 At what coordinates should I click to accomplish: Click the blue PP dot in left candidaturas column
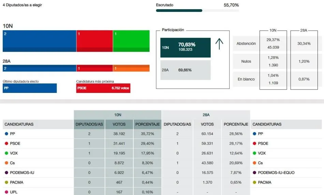pos(6,134)
